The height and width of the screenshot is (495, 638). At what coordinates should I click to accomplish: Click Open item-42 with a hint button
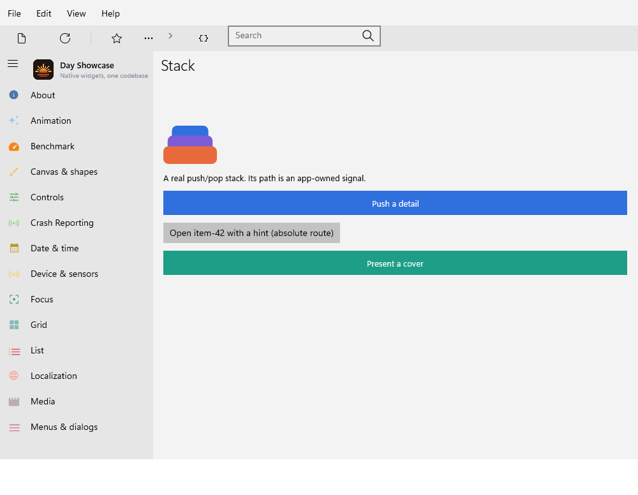(x=251, y=233)
